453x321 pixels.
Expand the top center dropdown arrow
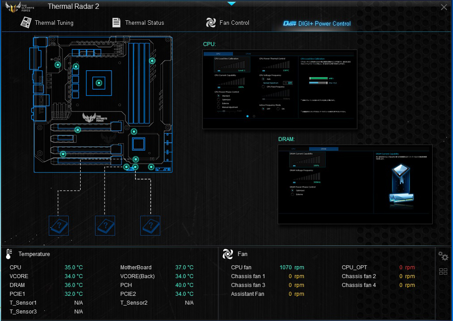pyautogui.click(x=232, y=4)
